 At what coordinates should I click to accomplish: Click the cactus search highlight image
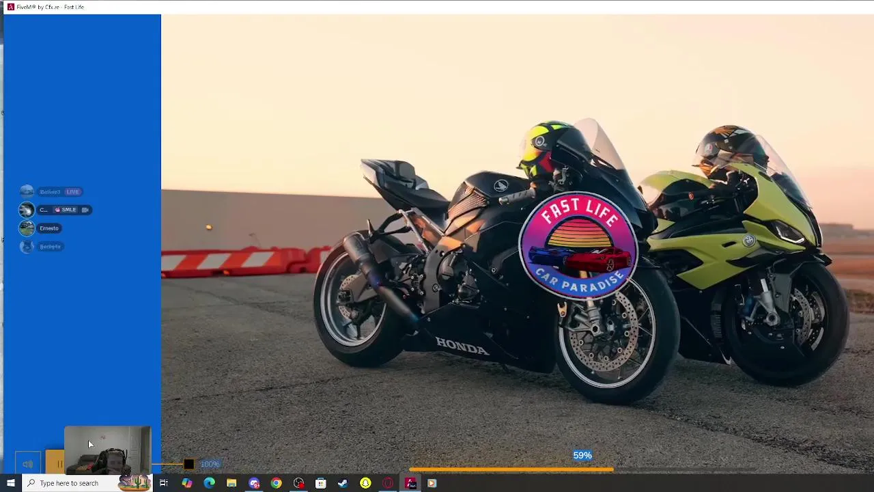tap(135, 483)
